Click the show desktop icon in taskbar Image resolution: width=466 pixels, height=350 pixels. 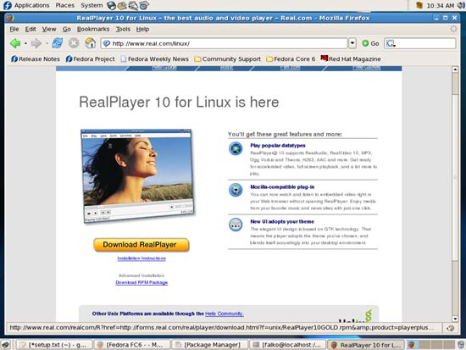coord(6,345)
